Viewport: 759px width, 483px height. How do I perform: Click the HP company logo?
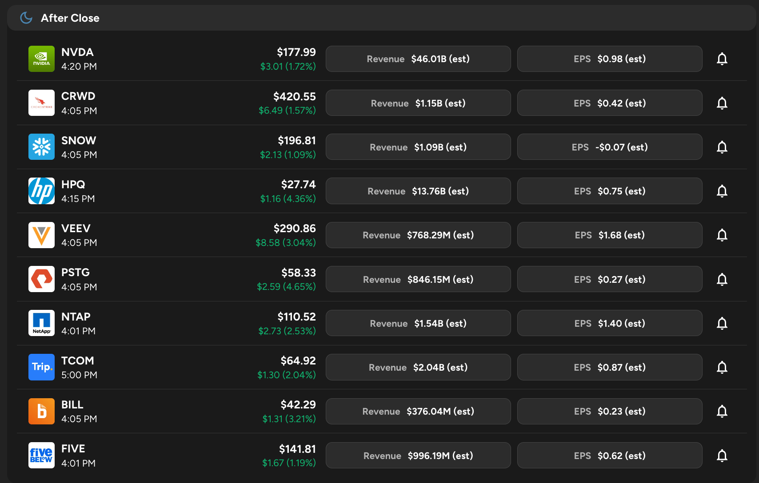tap(41, 191)
